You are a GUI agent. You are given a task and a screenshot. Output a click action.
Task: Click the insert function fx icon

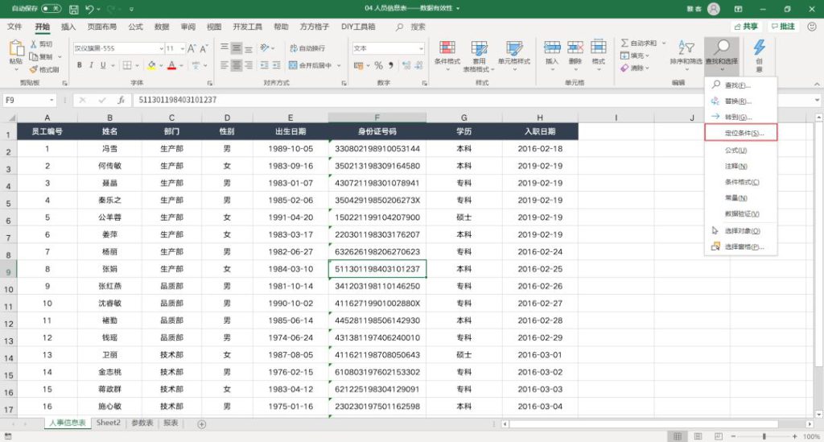click(x=121, y=101)
